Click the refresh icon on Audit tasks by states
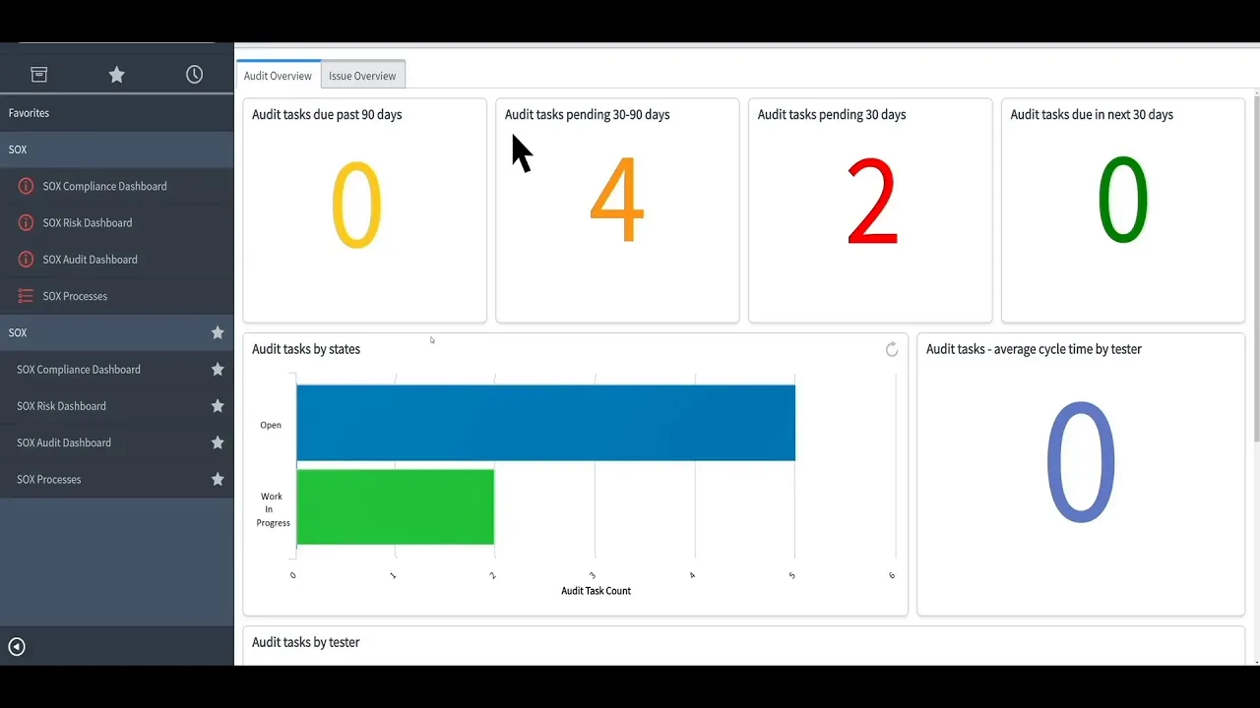The height and width of the screenshot is (708, 1260). 892,349
